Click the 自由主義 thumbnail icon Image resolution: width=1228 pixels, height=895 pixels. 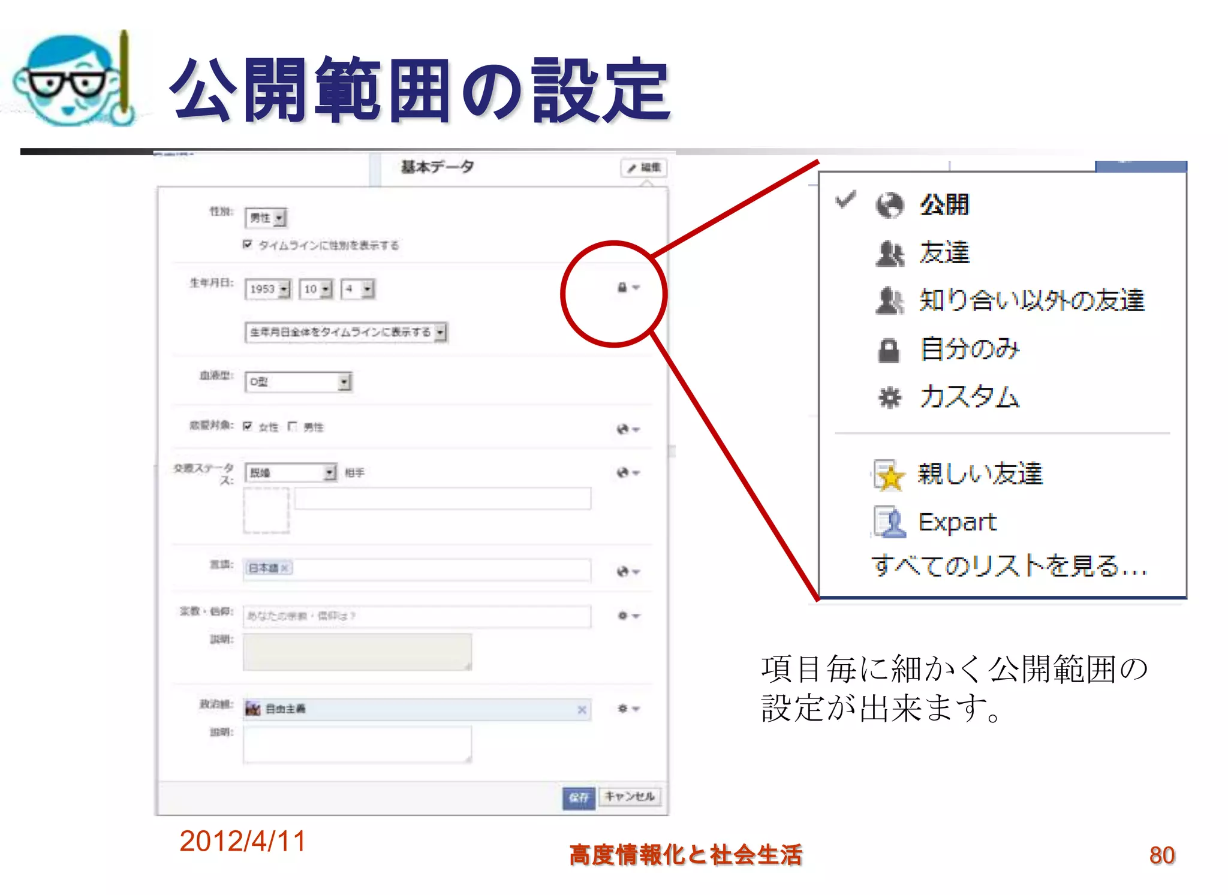click(x=253, y=709)
